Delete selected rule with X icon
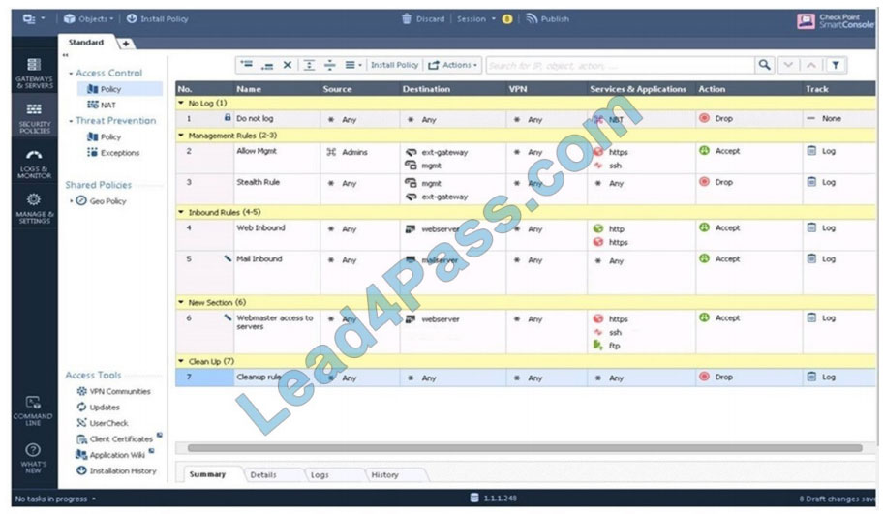This screenshot has width=884, height=514. click(287, 65)
